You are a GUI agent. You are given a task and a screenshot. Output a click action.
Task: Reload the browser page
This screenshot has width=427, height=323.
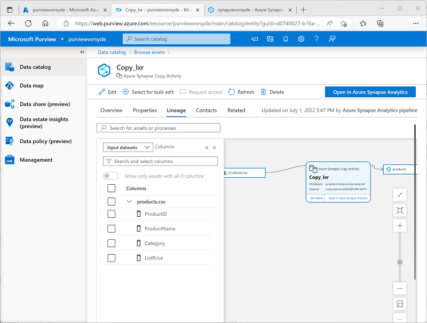pyautogui.click(x=28, y=23)
